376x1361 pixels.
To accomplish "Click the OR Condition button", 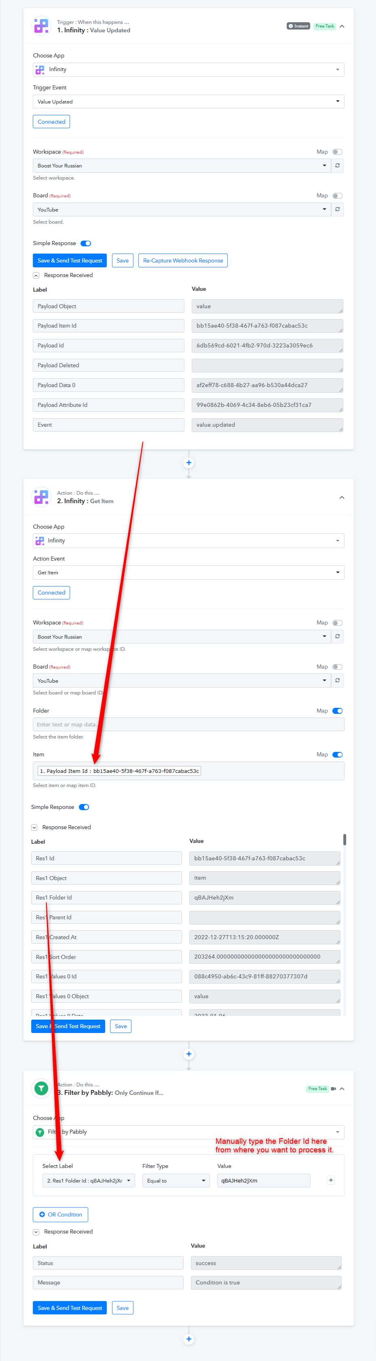I will 60,1214.
